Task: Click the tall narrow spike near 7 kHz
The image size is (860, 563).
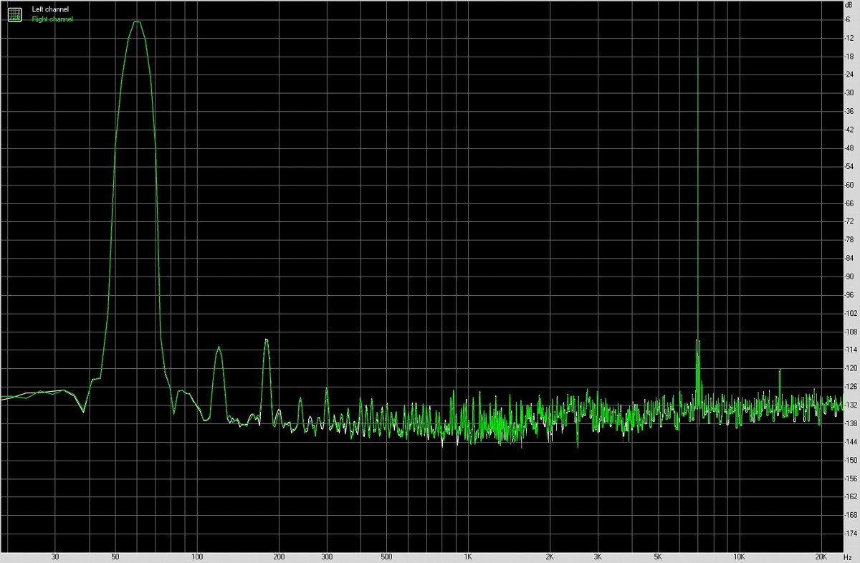Action: coord(697,59)
